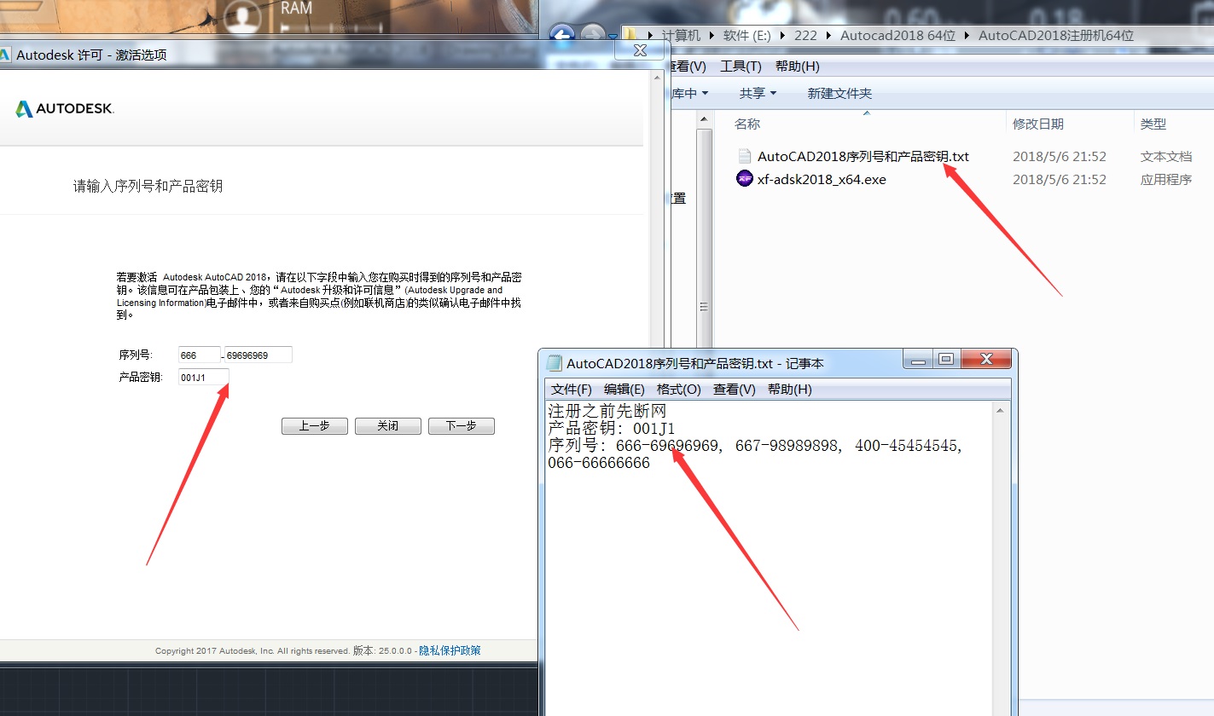Click Notepad's scrollbar up arrow
Viewport: 1214px width, 716px height.
(x=1001, y=410)
